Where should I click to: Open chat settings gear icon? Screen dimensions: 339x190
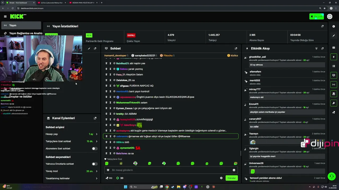tap(221, 178)
